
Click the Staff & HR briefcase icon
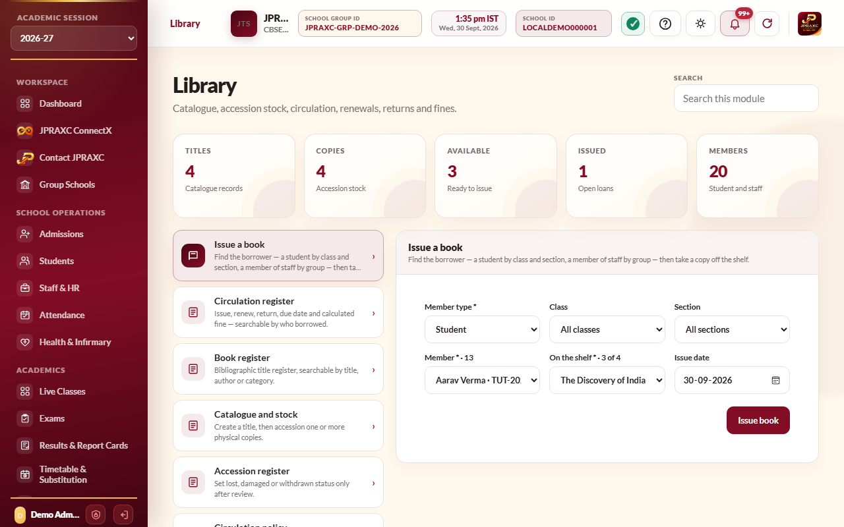click(25, 288)
